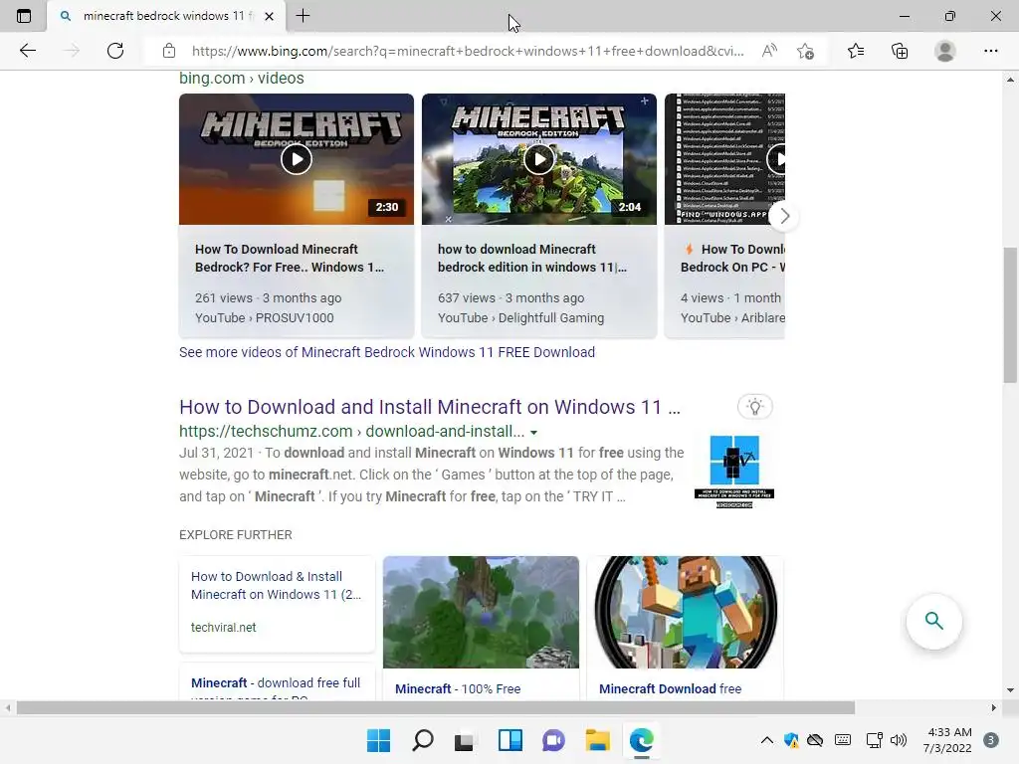Open the tab actions menu

coord(24,16)
